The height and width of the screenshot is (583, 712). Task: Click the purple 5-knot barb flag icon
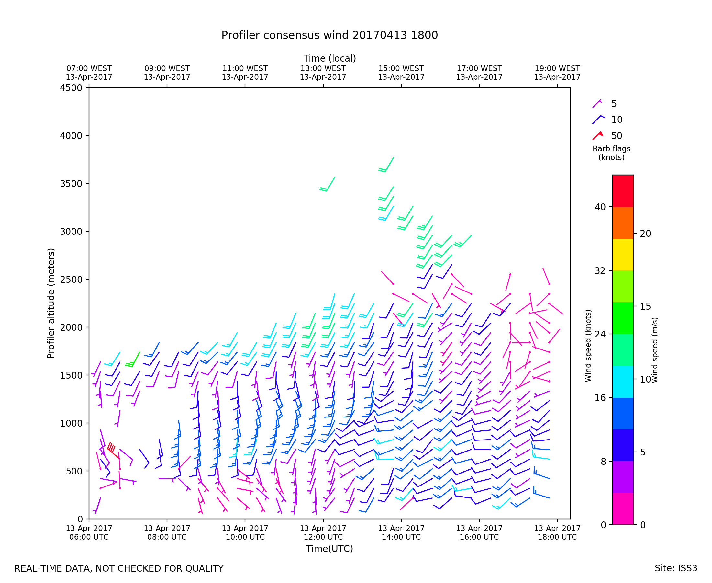tap(597, 103)
